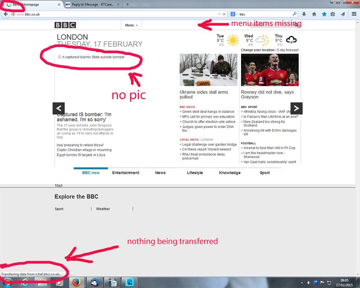
Task: Bookmark this page with the star icon
Action: click(324, 14)
